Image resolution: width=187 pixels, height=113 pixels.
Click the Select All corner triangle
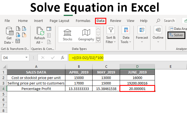pyautogui.click(x=4, y=66)
